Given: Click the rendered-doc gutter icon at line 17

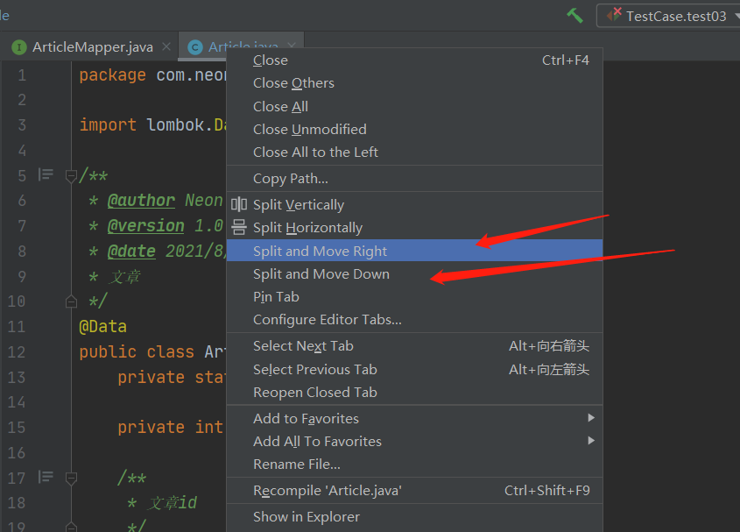Looking at the screenshot, I should (x=46, y=477).
